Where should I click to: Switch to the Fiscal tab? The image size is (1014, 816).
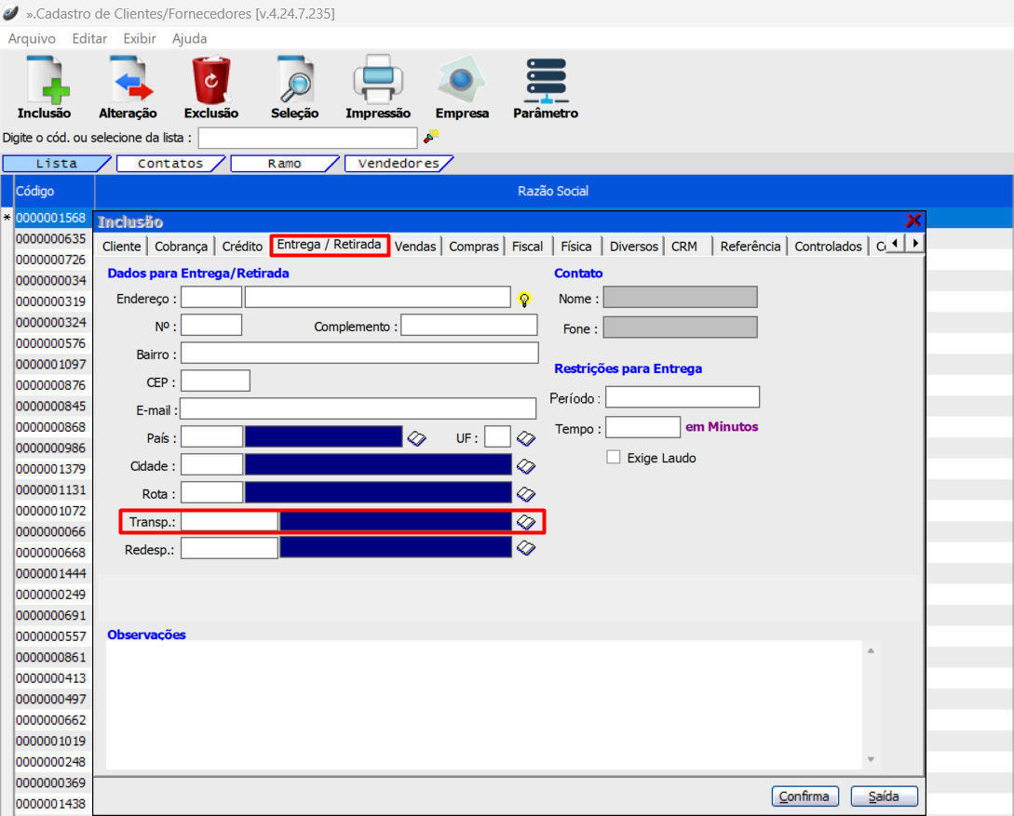pyautogui.click(x=527, y=247)
